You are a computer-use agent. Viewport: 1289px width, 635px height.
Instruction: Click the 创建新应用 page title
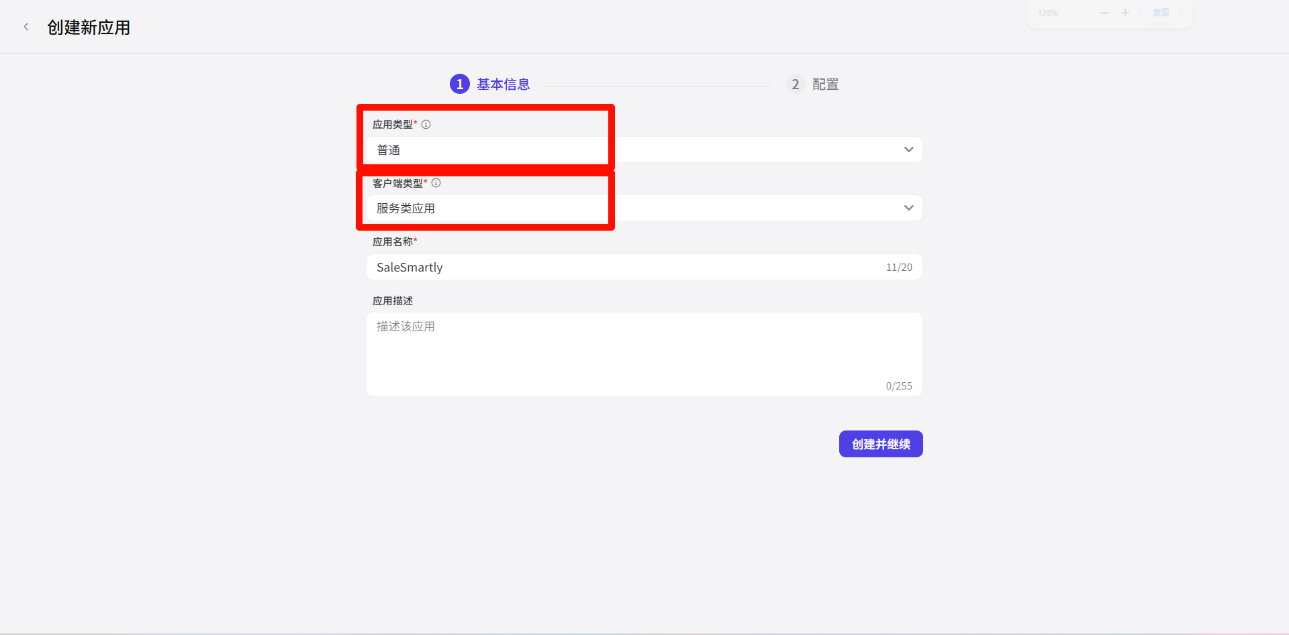[x=89, y=27]
